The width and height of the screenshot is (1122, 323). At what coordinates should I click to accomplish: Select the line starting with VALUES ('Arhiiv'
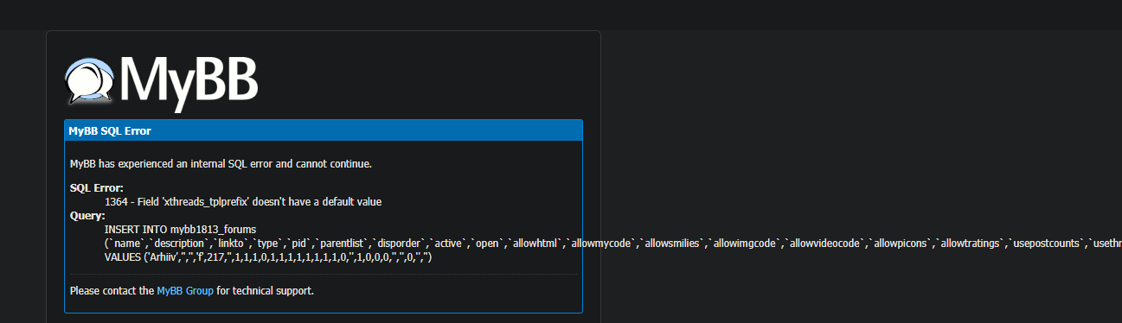[x=268, y=257]
